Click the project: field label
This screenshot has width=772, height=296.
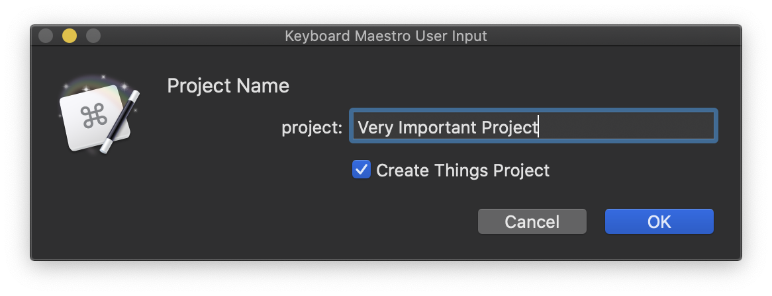click(x=312, y=128)
